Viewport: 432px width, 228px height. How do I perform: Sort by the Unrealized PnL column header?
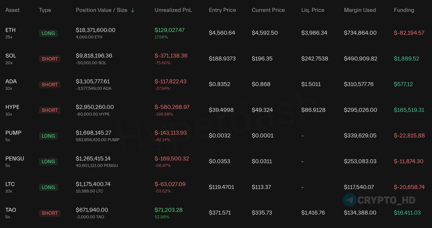(x=173, y=10)
